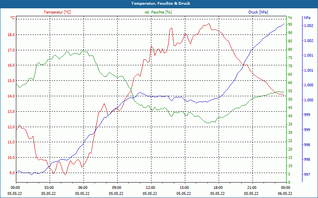Click green humidity axis value '30'
This screenshot has height=198, width=318.
point(290,133)
